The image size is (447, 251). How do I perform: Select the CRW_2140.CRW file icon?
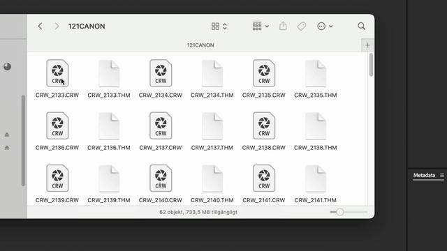pyautogui.click(x=161, y=178)
